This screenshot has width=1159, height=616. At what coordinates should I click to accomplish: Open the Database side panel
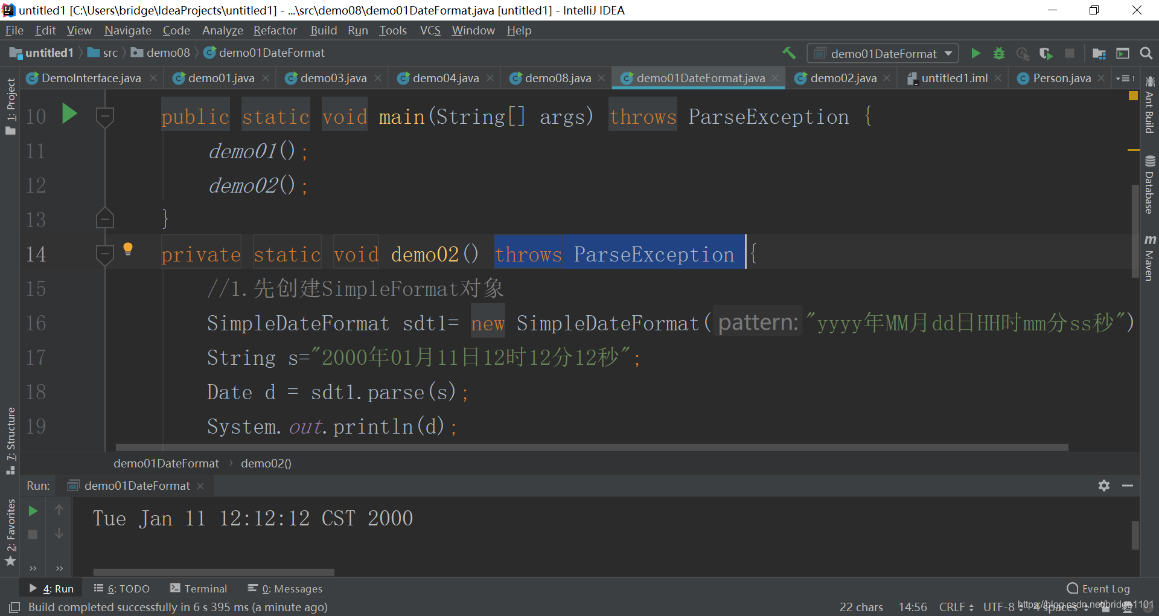1149,185
